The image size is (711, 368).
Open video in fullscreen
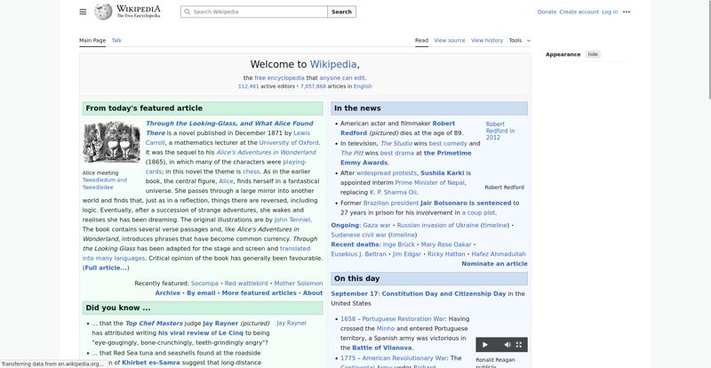click(x=519, y=345)
